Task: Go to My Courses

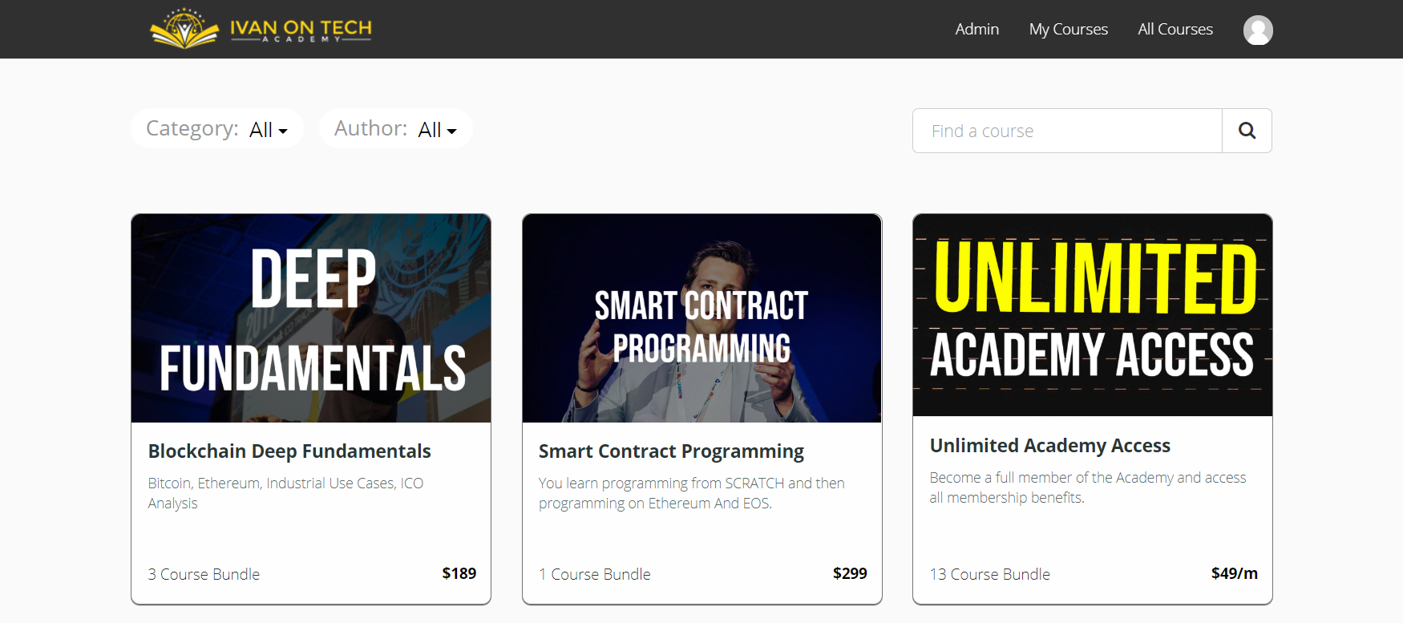Action: click(1068, 29)
